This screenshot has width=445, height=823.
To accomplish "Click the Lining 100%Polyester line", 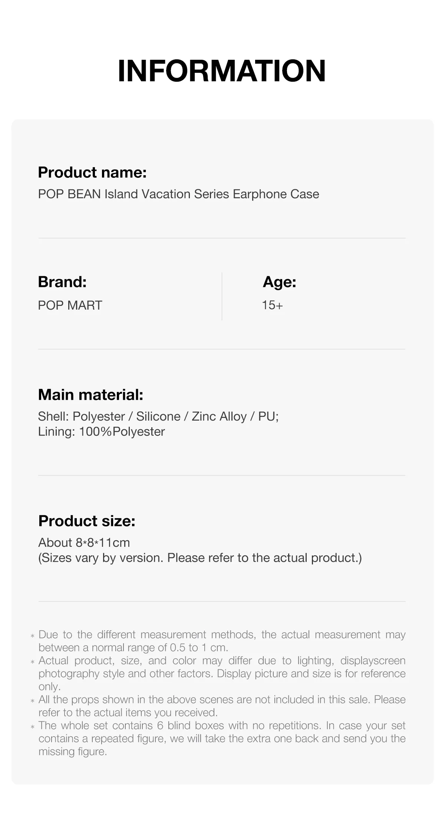I will pyautogui.click(x=101, y=432).
